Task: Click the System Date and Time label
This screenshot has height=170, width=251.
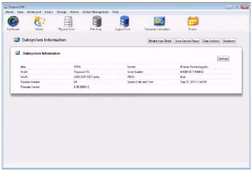Action: (140, 82)
